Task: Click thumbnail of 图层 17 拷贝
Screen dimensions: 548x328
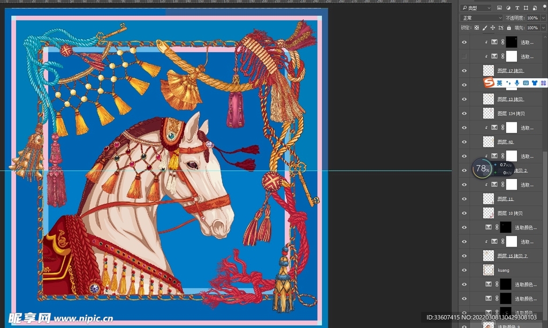Action: [x=488, y=71]
